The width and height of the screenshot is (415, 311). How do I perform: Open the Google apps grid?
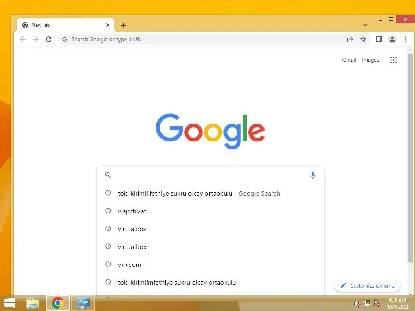click(393, 60)
